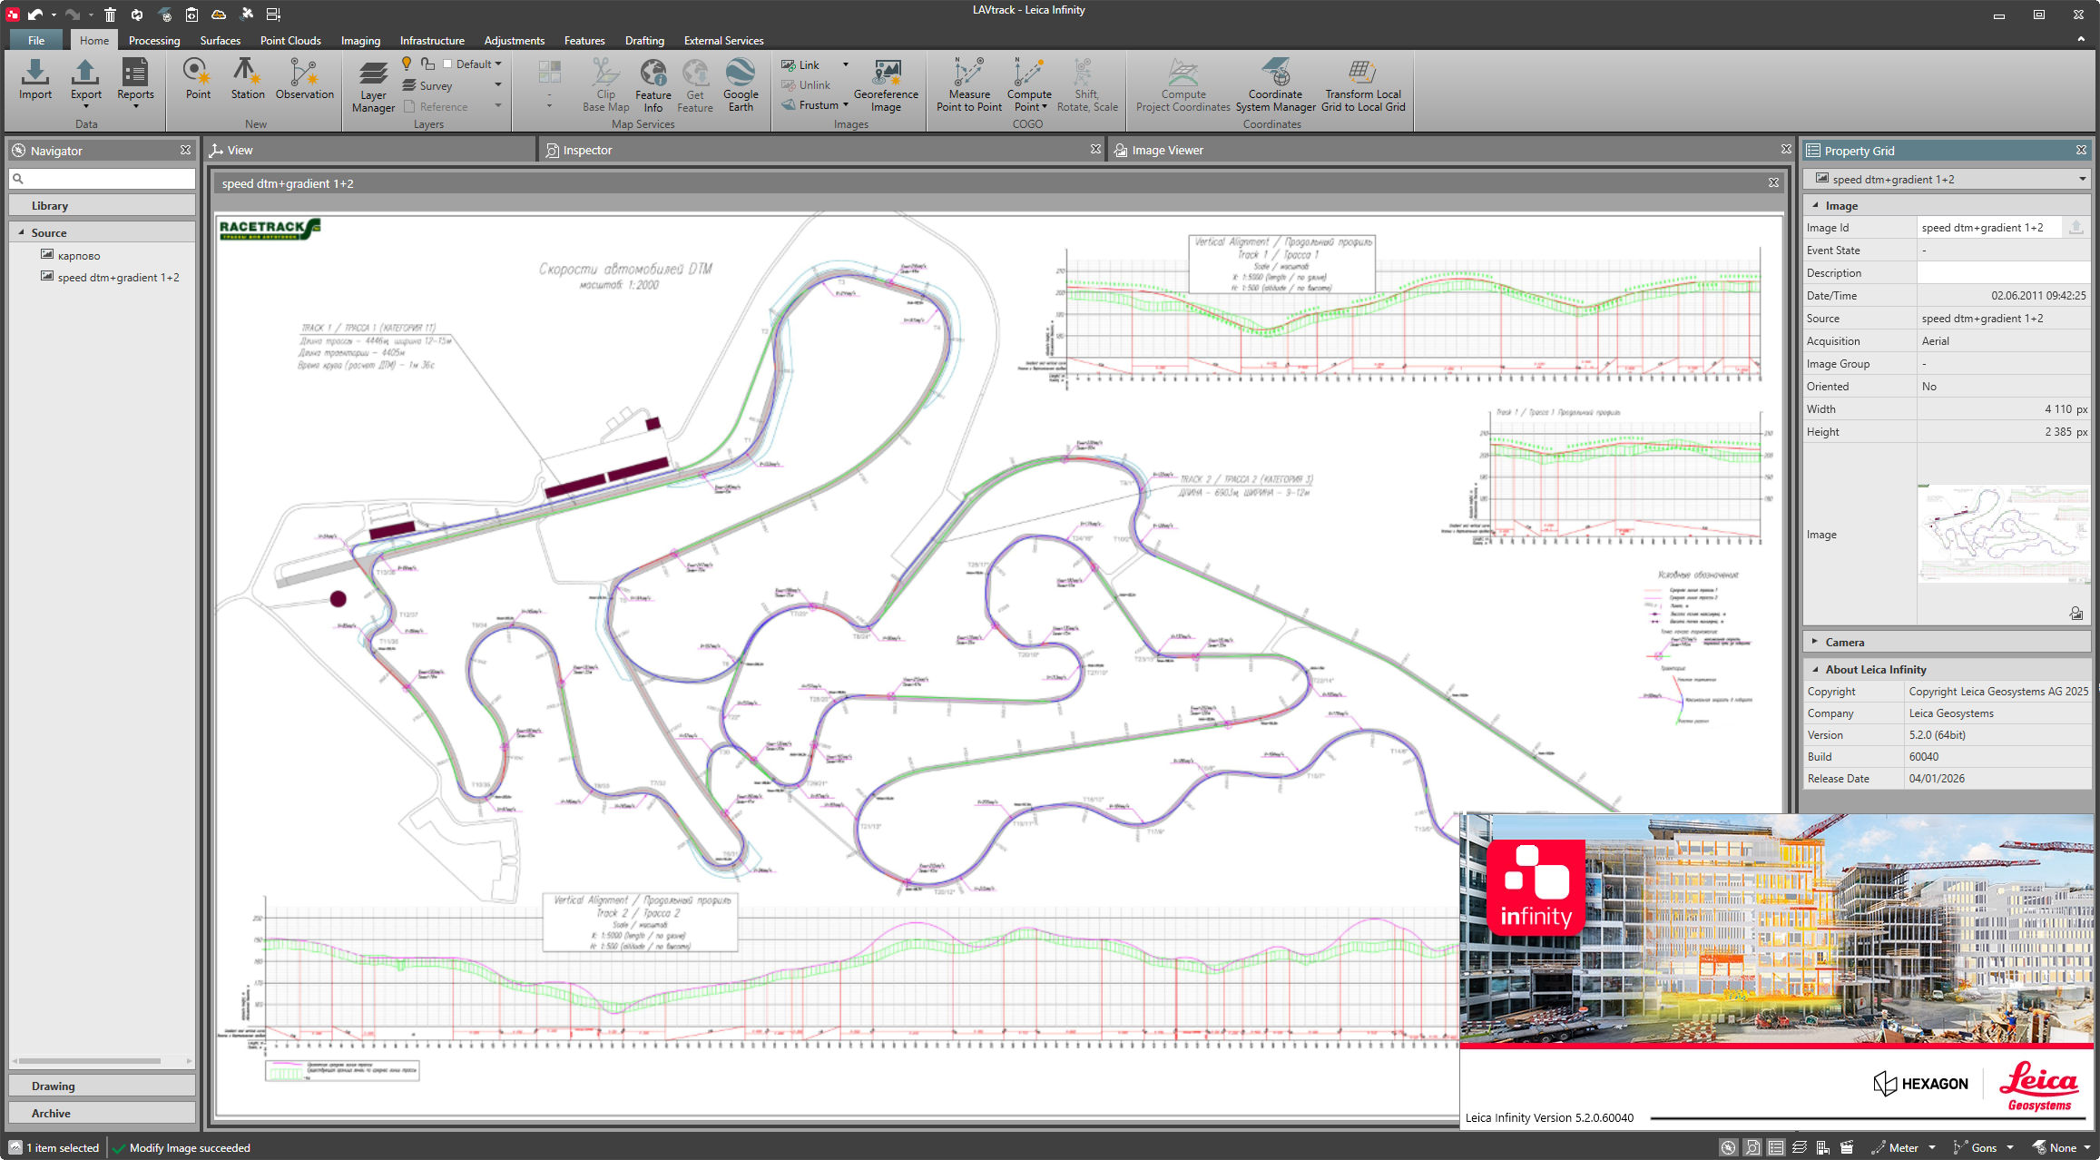Create a new Station
The image size is (2100, 1160).
[247, 79]
